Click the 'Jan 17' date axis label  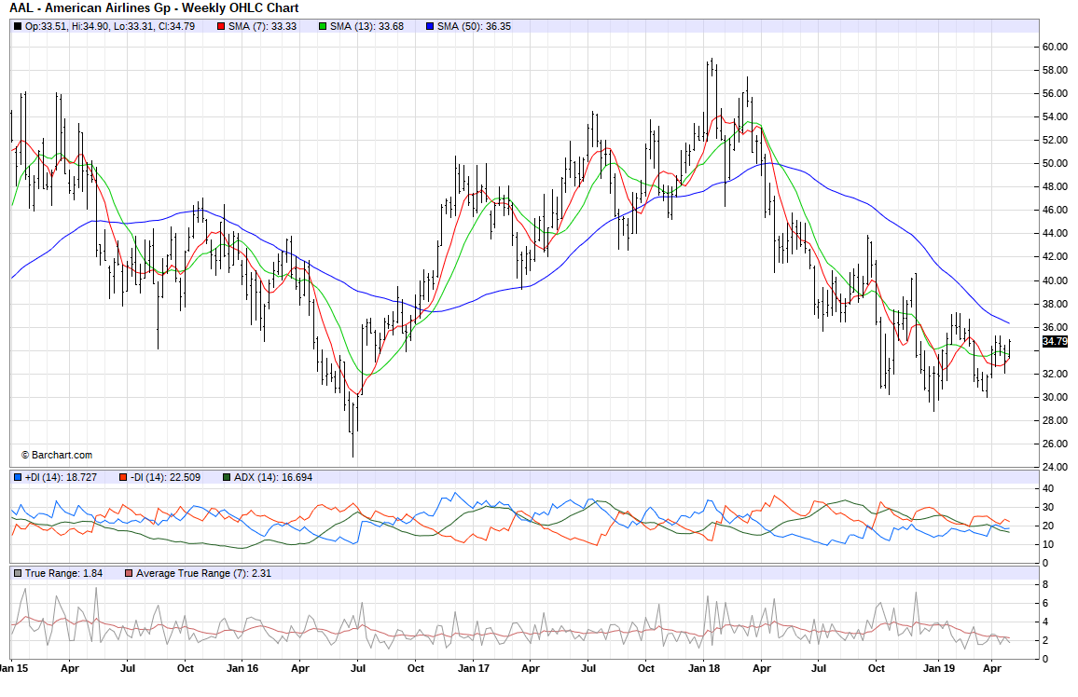pos(474,668)
